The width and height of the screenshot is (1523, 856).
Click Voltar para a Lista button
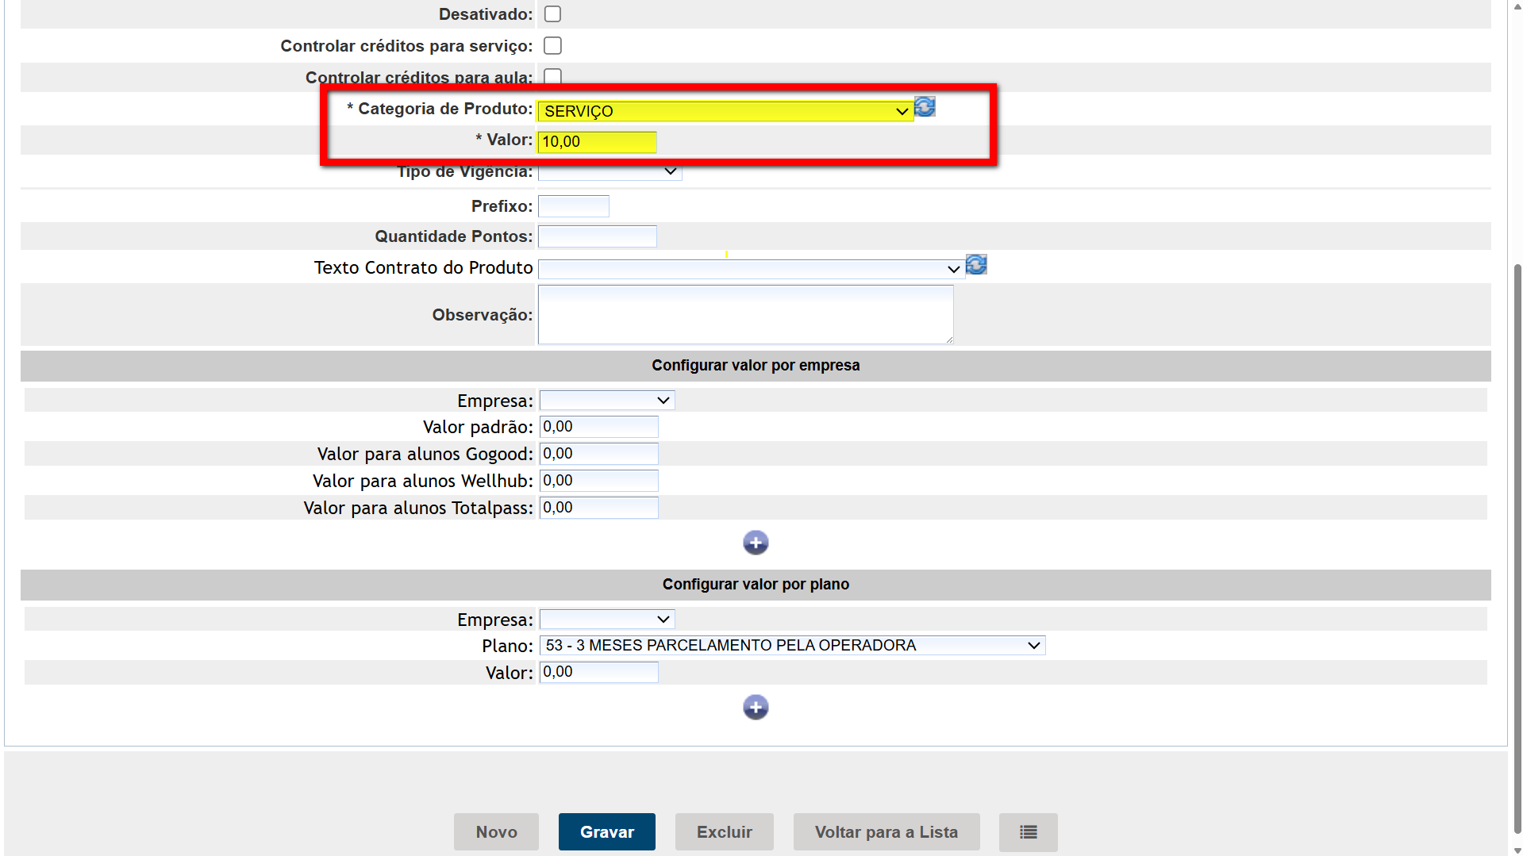click(886, 832)
